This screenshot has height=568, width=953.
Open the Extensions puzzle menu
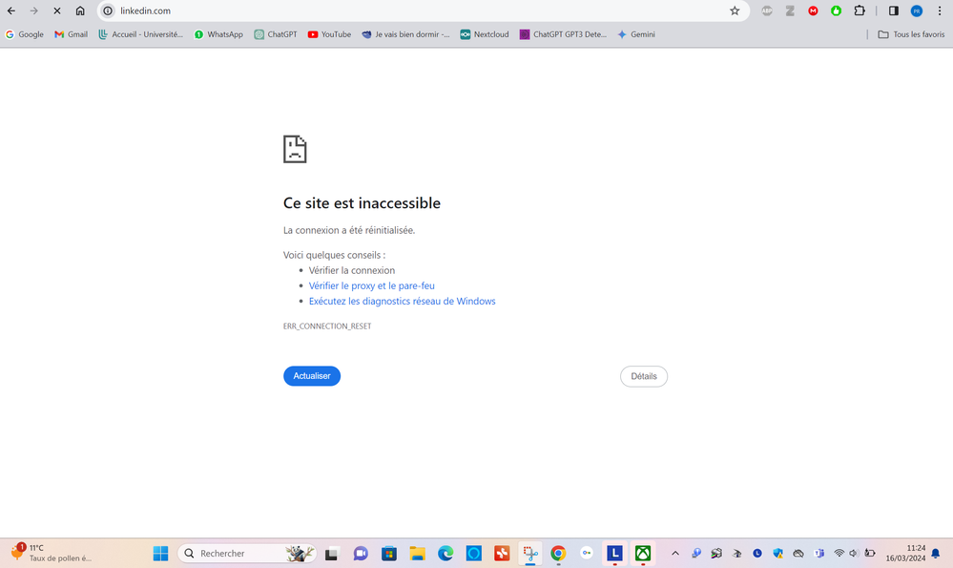(860, 11)
